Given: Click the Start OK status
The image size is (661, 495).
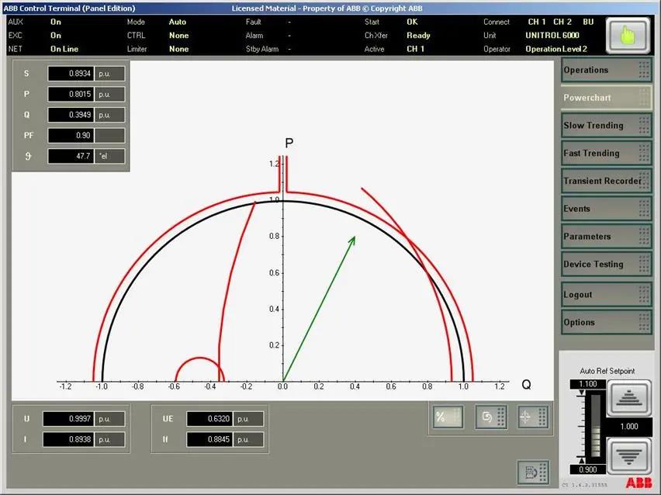Looking at the screenshot, I should 412,22.
